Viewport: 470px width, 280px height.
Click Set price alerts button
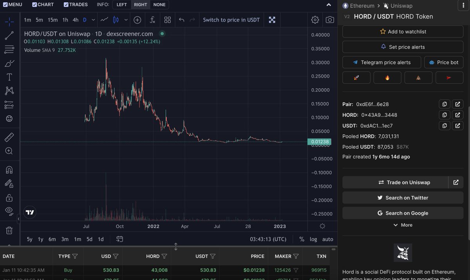pyautogui.click(x=403, y=47)
